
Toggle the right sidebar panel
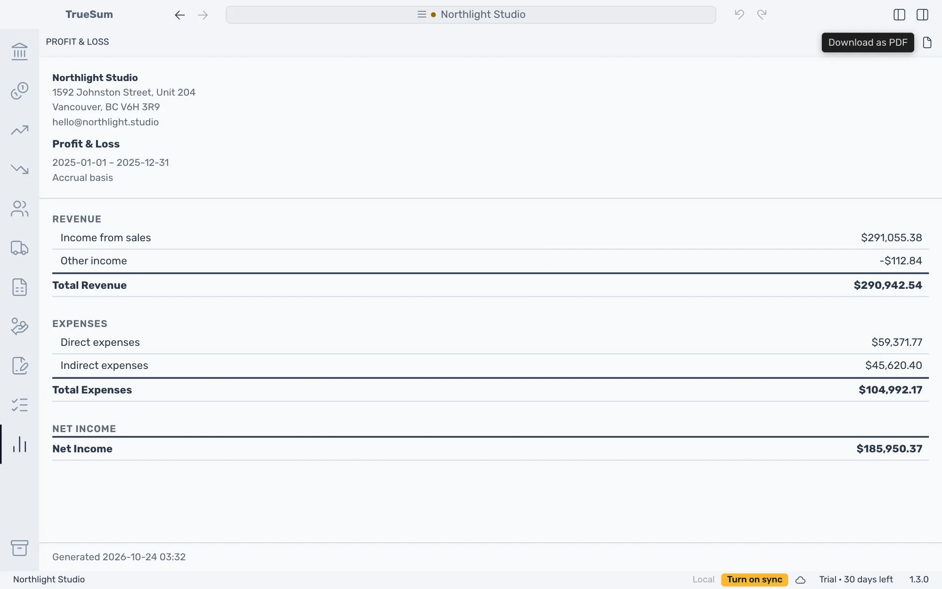pyautogui.click(x=922, y=15)
